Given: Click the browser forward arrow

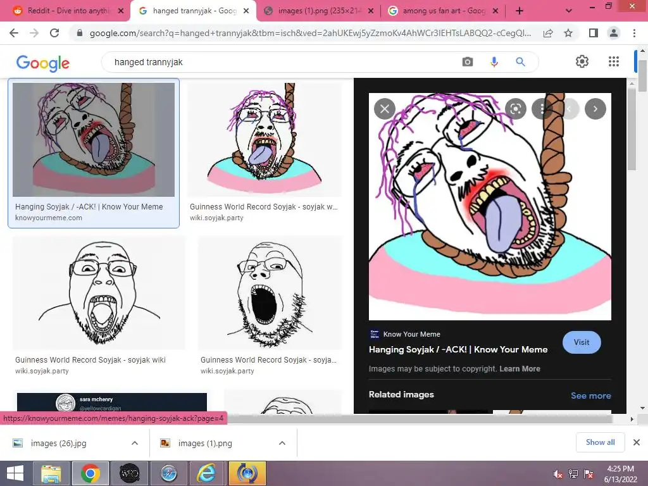Looking at the screenshot, I should 34,33.
